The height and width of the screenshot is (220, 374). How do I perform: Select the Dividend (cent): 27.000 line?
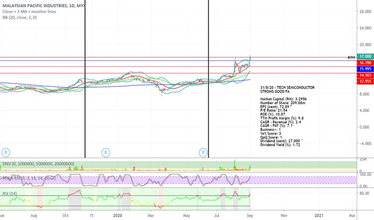pos(281,141)
